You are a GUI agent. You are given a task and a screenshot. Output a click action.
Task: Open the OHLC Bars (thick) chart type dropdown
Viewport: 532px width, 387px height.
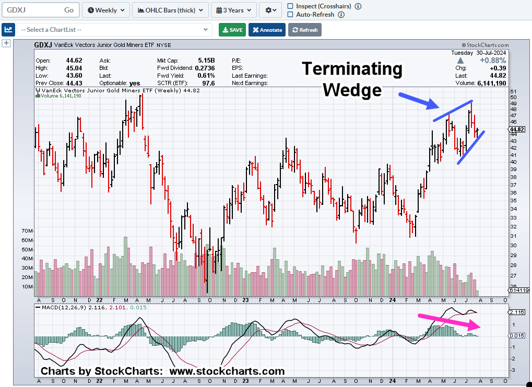click(170, 10)
